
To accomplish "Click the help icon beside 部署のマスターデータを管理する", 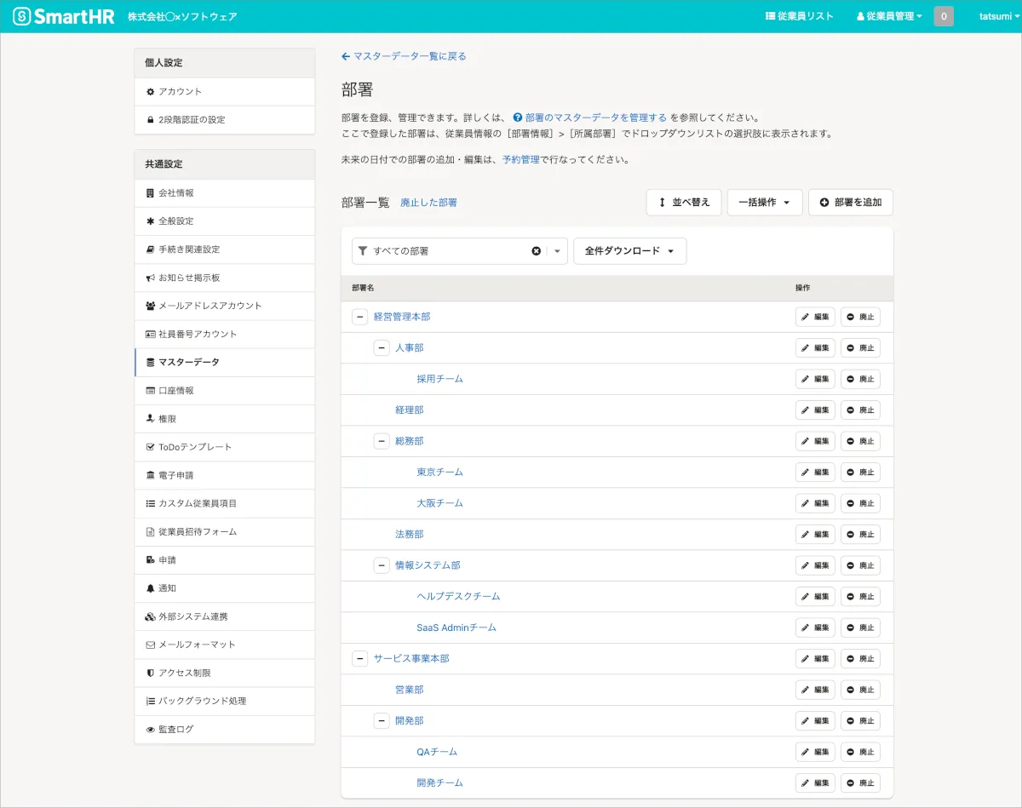I will [518, 118].
